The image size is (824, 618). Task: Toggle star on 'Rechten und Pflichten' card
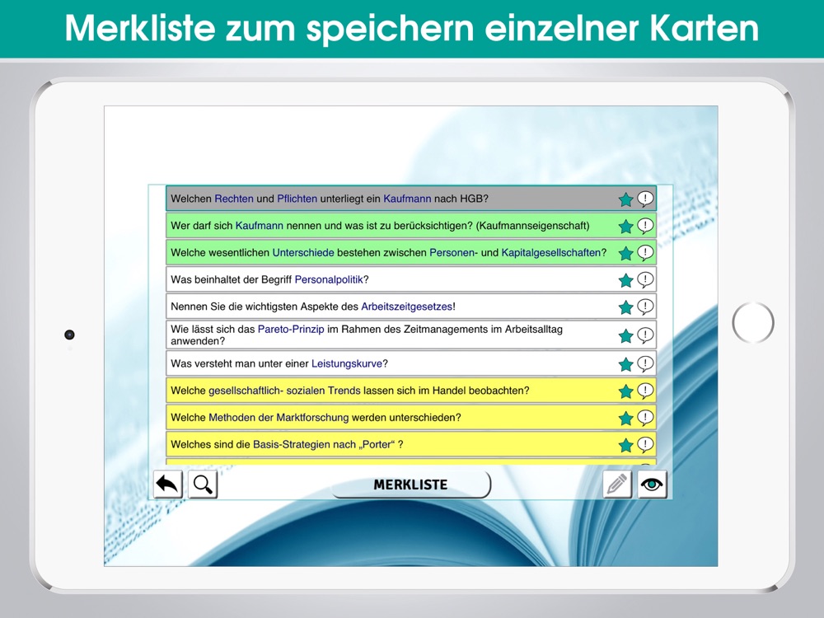(x=625, y=199)
